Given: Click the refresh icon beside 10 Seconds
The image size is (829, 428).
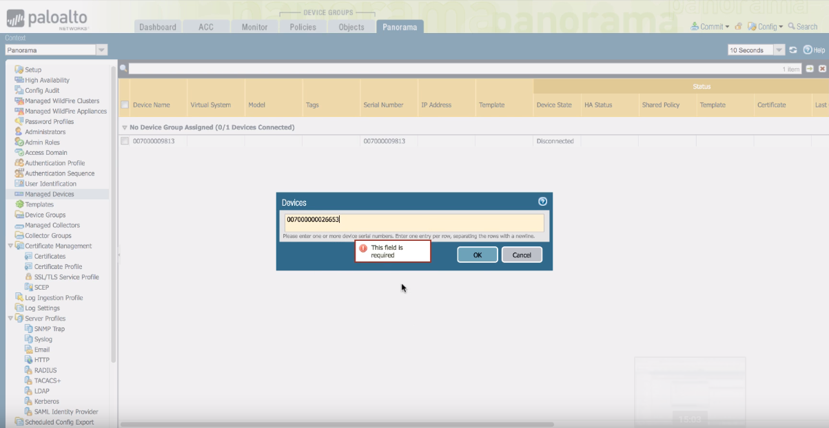Looking at the screenshot, I should tap(793, 50).
